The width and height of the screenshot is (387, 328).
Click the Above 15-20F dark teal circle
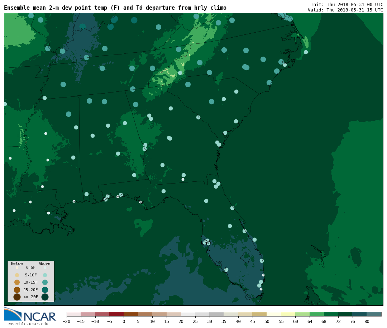pyautogui.click(x=45, y=290)
